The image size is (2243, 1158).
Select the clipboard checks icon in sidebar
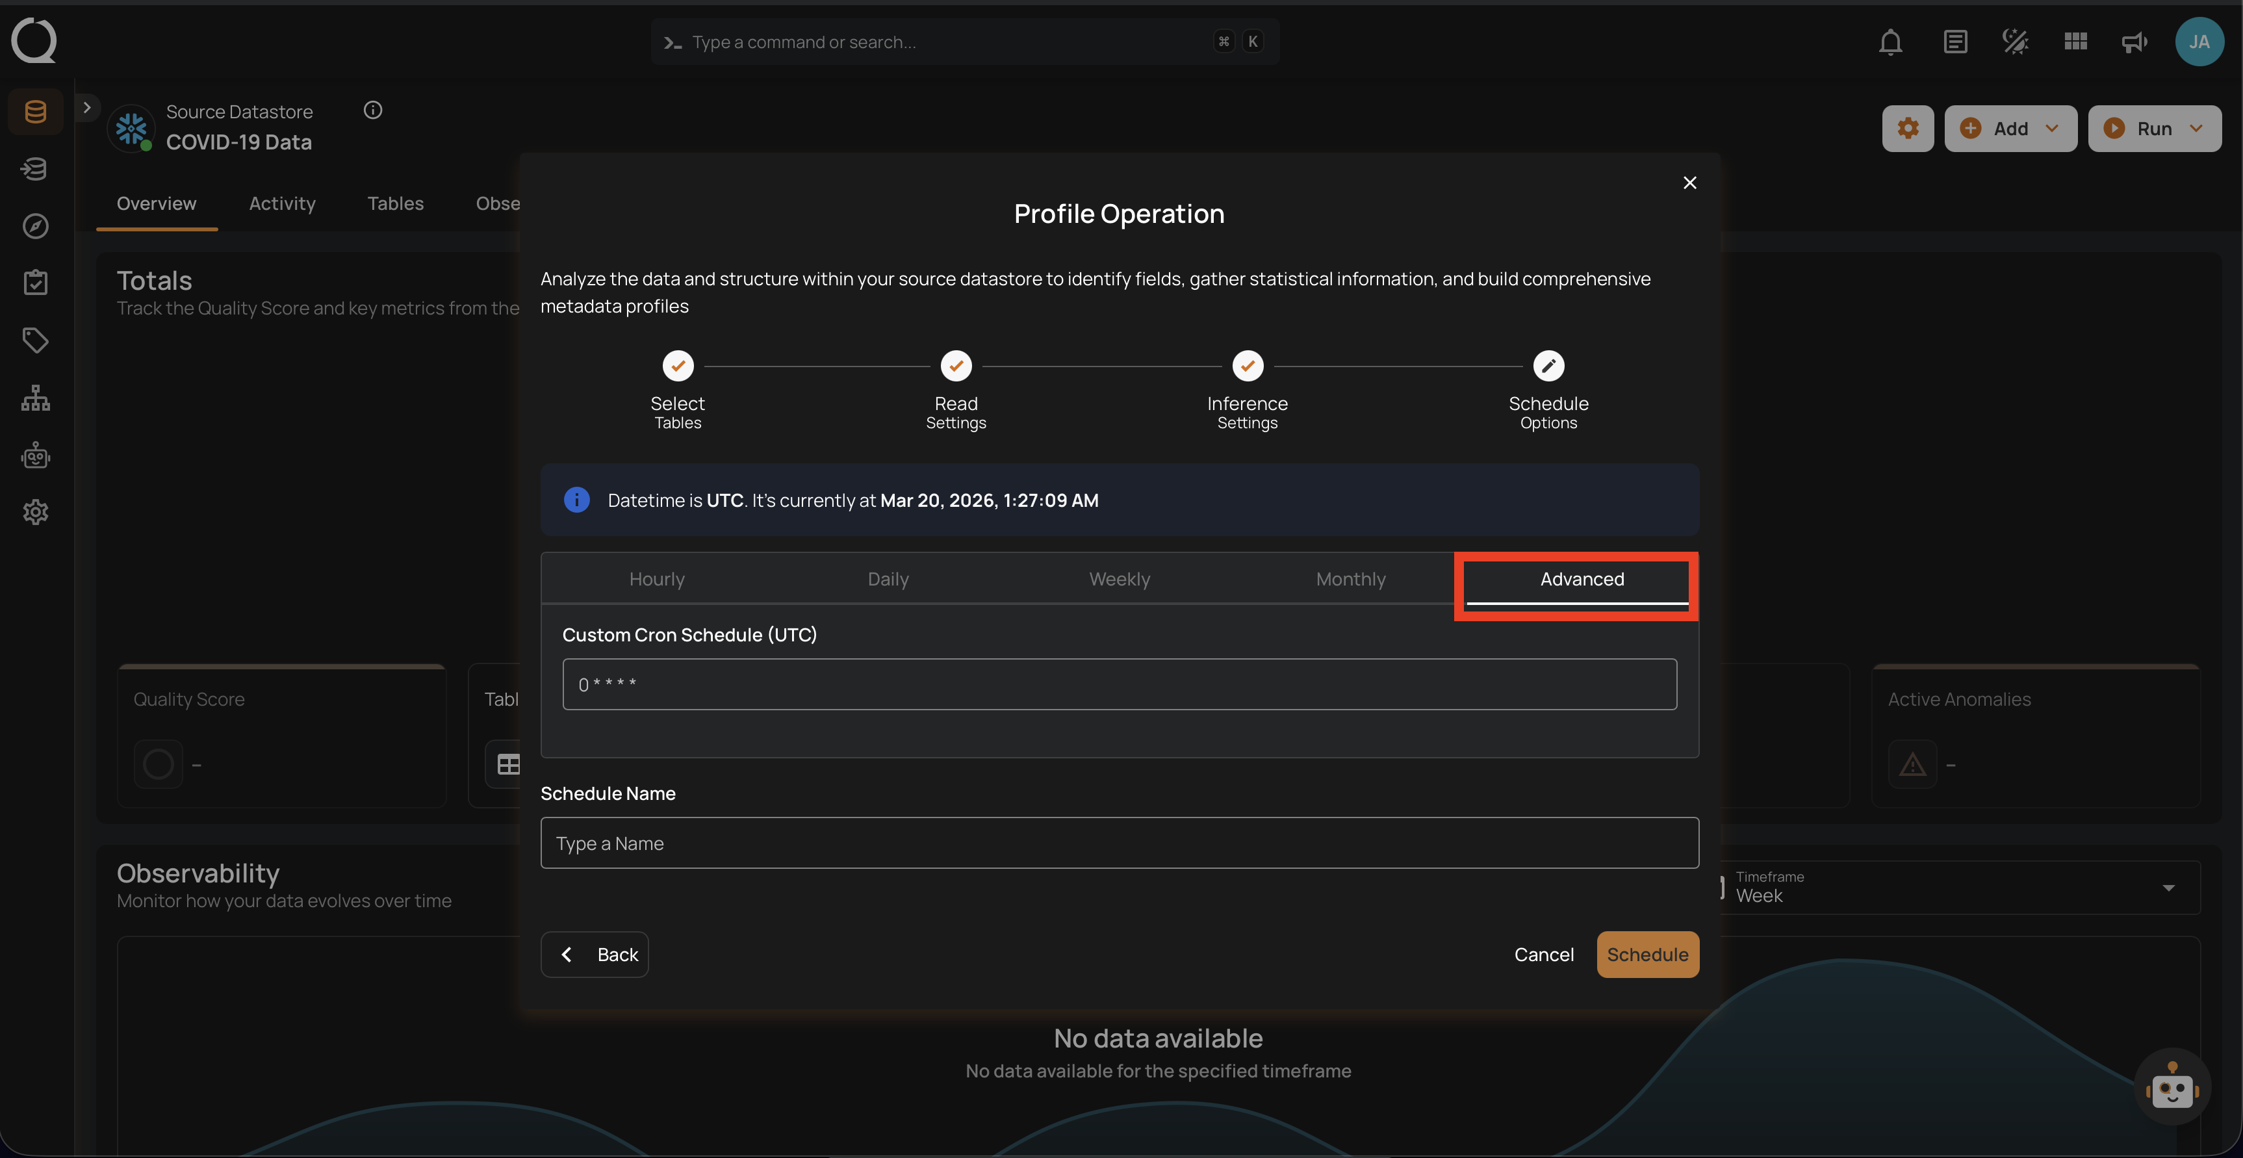click(x=35, y=282)
